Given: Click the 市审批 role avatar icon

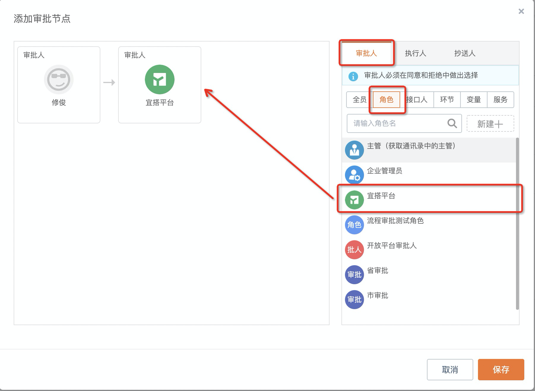Looking at the screenshot, I should [354, 300].
